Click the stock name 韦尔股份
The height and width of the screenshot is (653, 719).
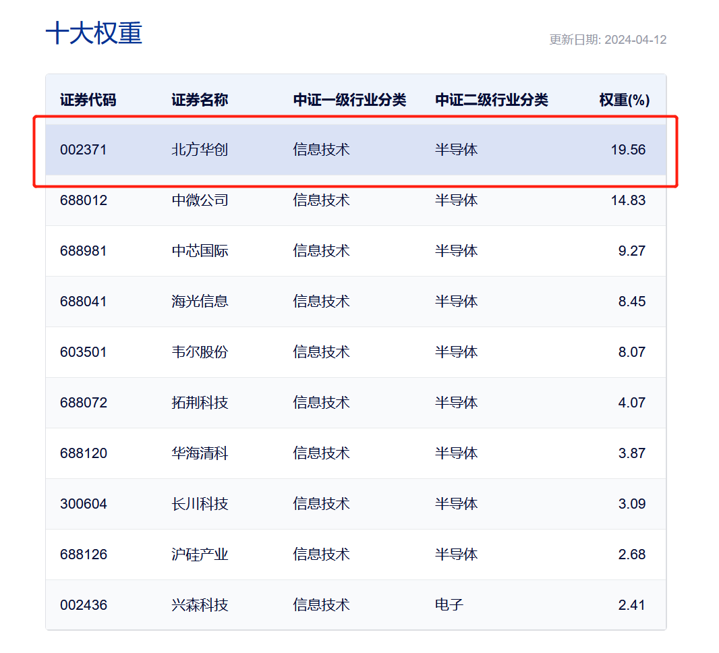pos(200,352)
